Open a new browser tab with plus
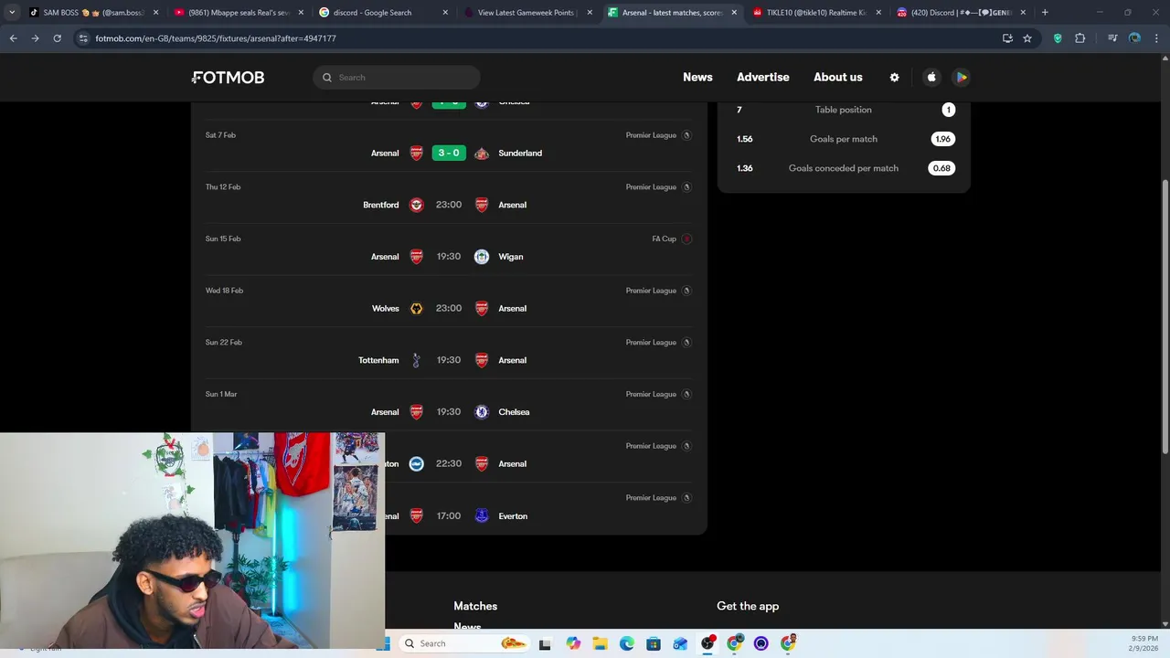1170x658 pixels. [1045, 13]
